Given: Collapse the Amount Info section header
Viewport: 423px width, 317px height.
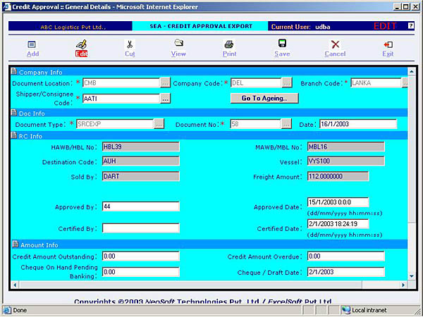Looking at the screenshot, I should 16,244.
